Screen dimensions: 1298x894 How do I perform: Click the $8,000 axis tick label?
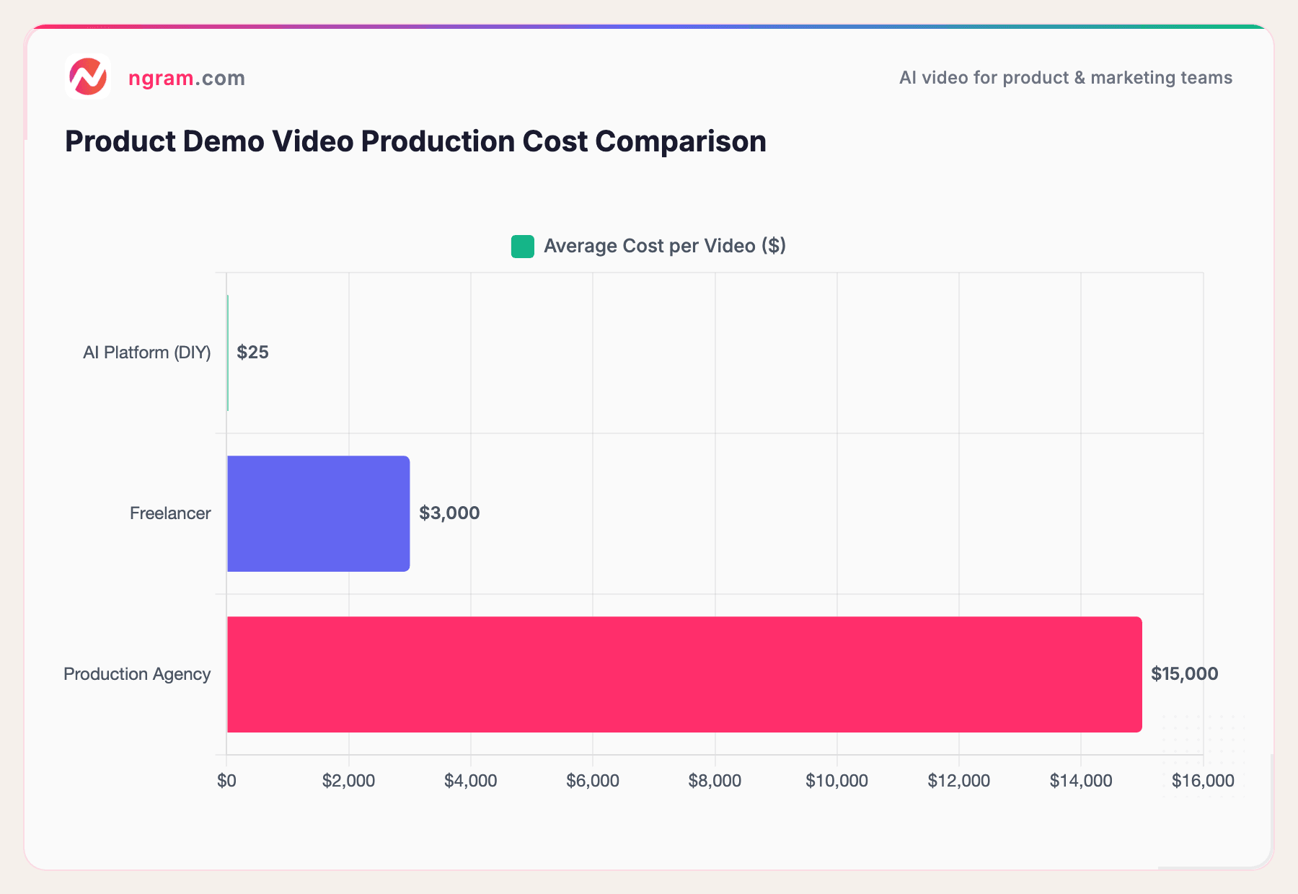click(x=715, y=780)
